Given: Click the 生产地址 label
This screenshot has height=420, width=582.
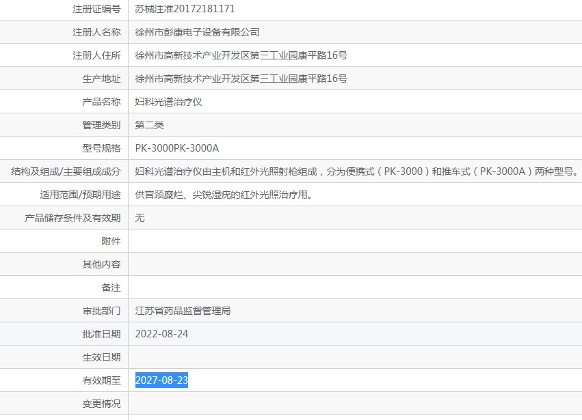Looking at the screenshot, I should (101, 79).
